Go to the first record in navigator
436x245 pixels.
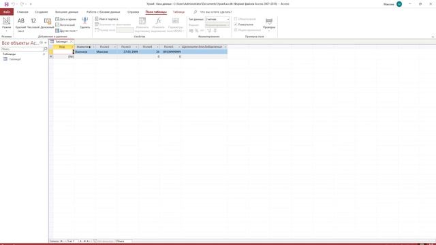[x=61, y=242]
